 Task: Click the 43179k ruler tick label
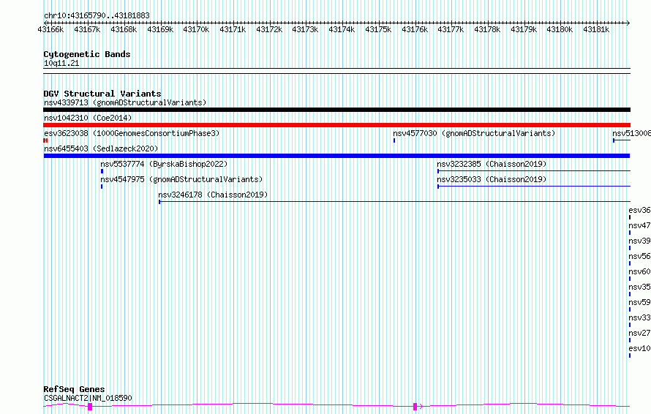pos(524,29)
